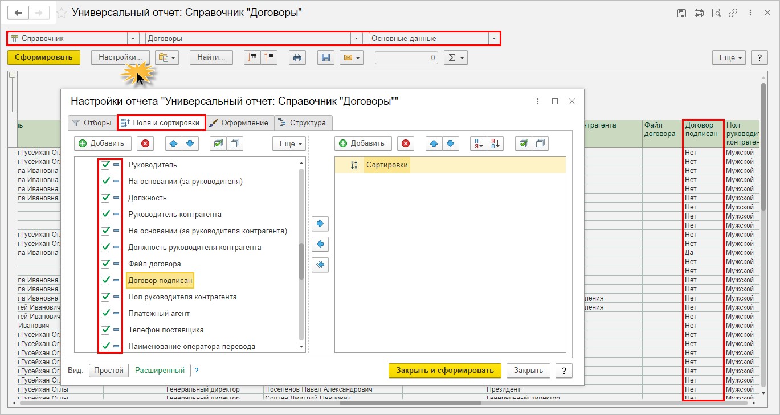Click the save report floppy disk icon
The width and height of the screenshot is (780, 415).
tap(325, 57)
